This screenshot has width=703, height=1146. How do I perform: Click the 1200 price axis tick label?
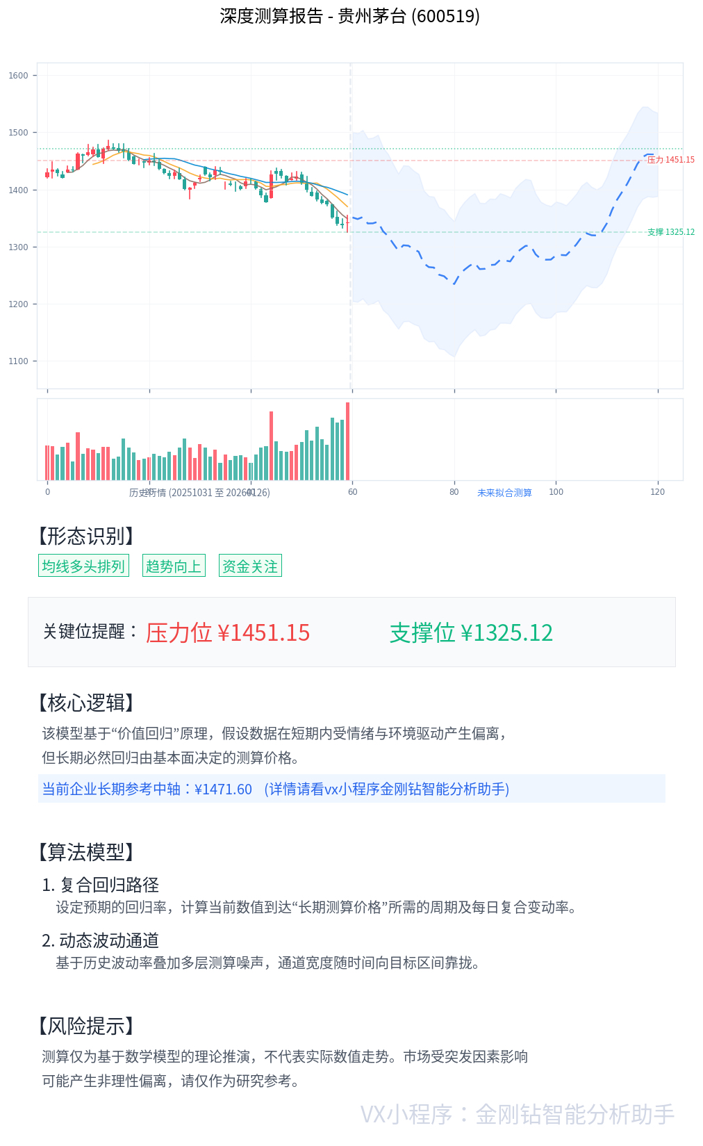point(18,304)
